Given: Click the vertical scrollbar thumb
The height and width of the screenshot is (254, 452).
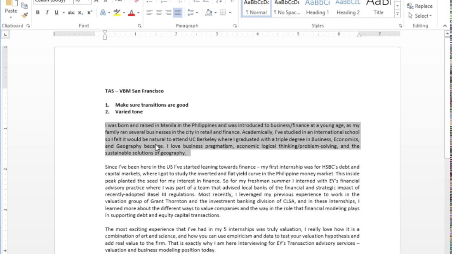Looking at the screenshot, I should [x=448, y=97].
